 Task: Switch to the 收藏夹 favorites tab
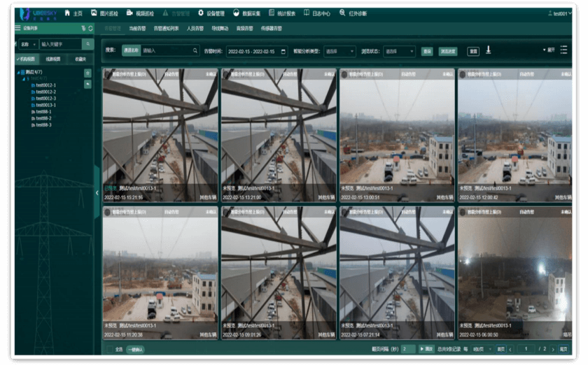[x=80, y=59]
